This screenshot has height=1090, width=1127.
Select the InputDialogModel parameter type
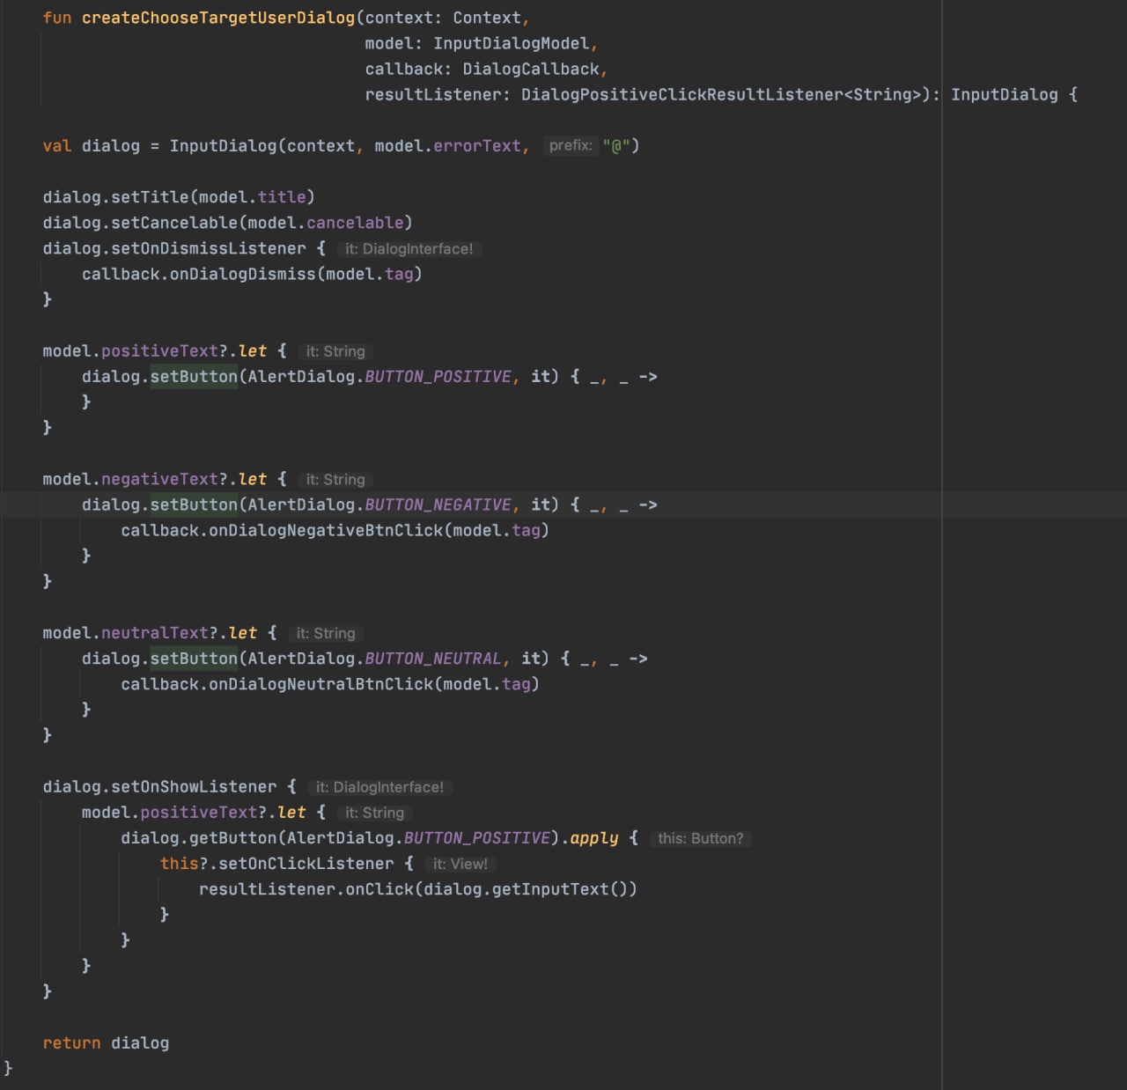click(x=511, y=43)
